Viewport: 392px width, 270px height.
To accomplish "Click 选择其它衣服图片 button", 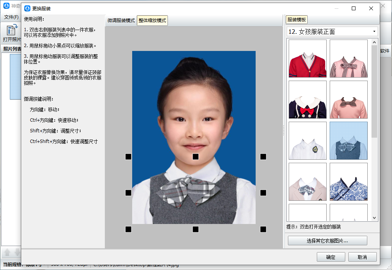I will (x=327, y=241).
